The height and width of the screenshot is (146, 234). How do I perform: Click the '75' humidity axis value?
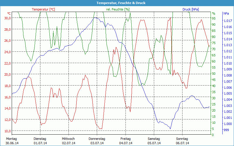[214, 43]
